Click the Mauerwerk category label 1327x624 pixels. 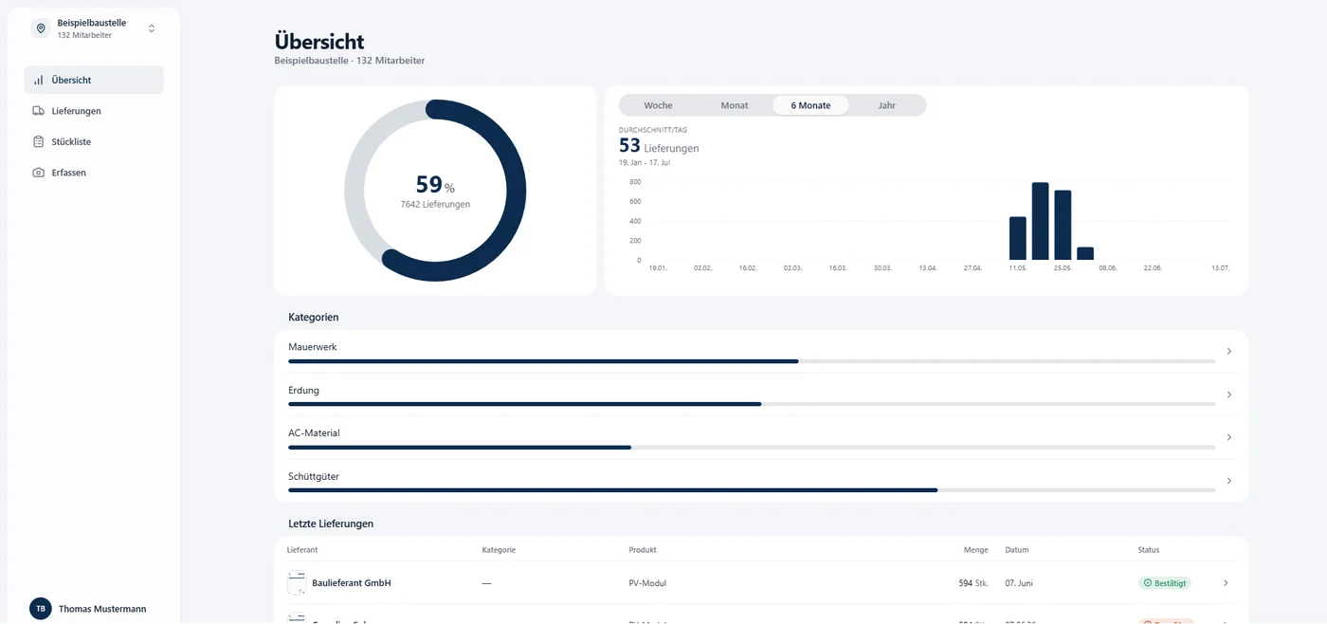(x=313, y=347)
